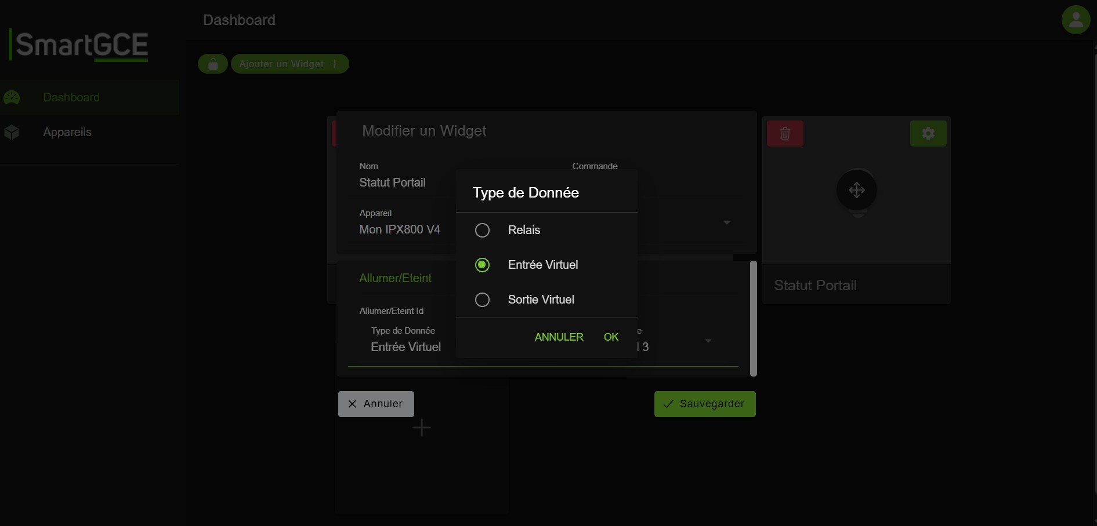
Task: Click the widget form vertical scrollbar
Action: point(753,318)
